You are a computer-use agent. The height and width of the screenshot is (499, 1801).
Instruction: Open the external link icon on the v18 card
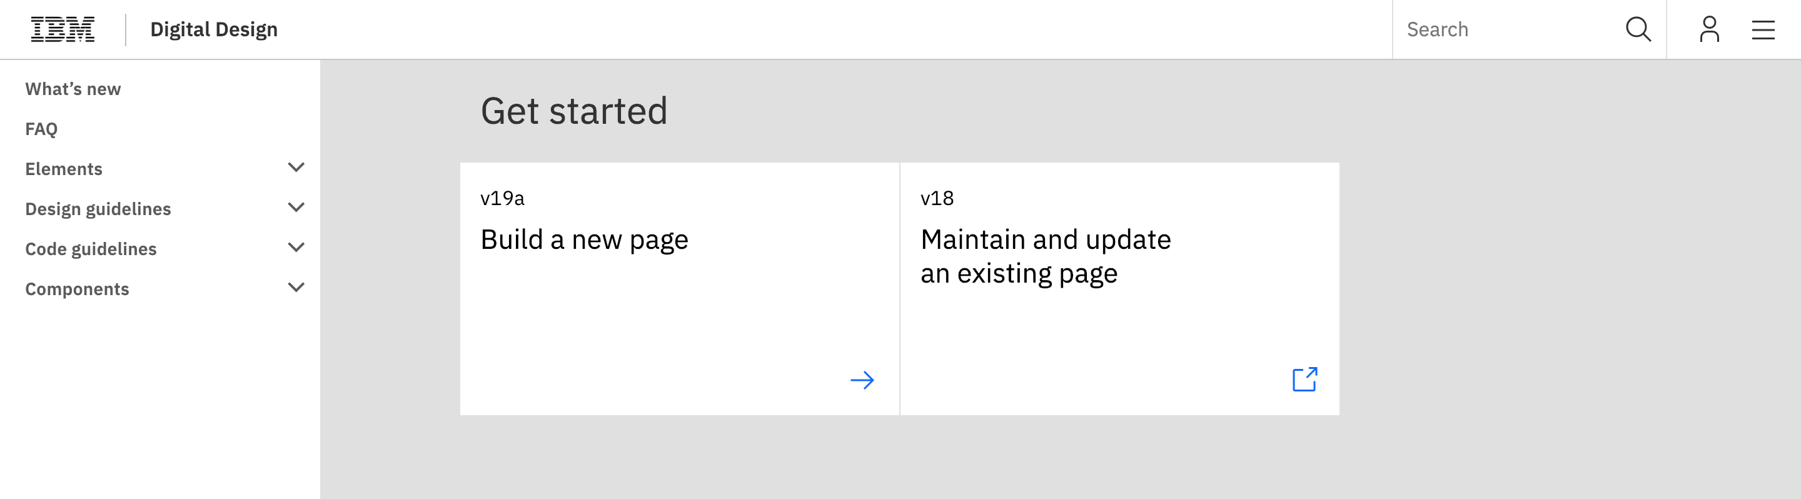(x=1305, y=380)
